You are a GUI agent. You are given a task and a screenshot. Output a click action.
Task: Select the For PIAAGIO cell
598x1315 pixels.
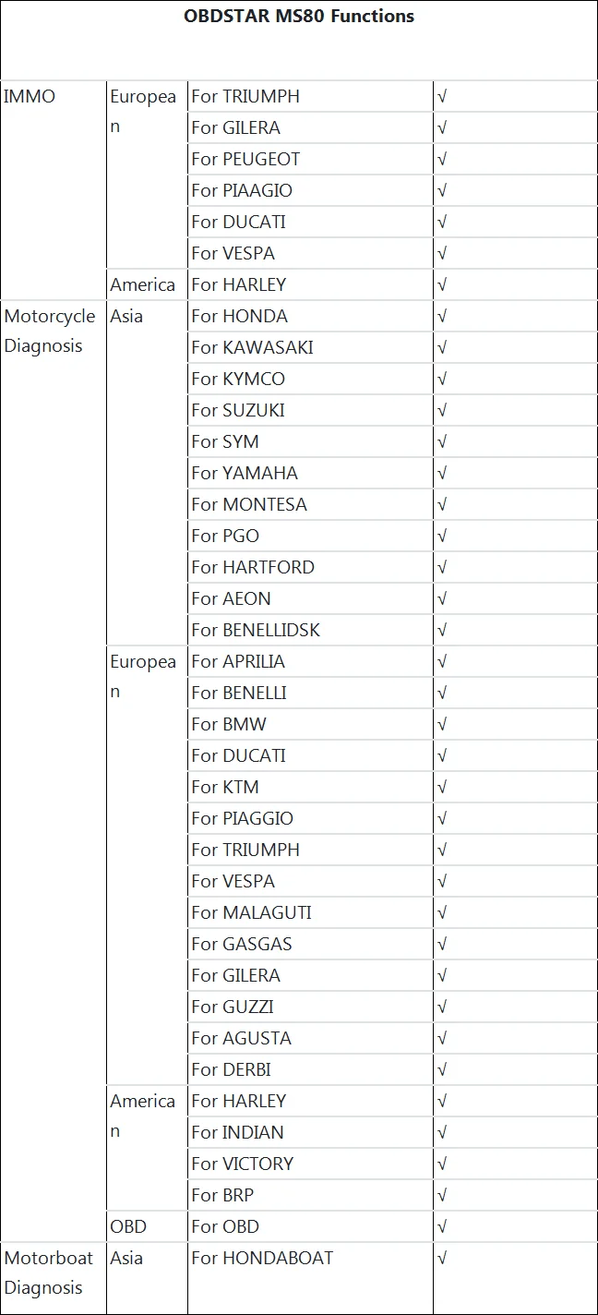coord(310,190)
